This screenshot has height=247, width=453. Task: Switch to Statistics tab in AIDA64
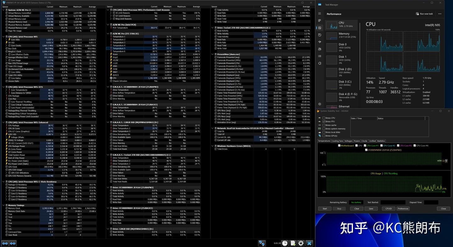point(381,141)
